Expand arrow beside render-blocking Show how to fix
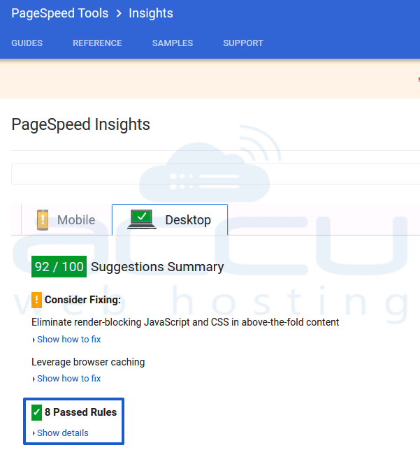The height and width of the screenshot is (450, 420). coord(34,340)
